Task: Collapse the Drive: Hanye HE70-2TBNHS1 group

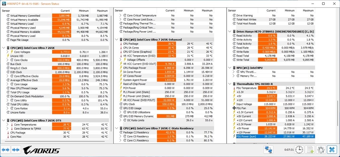Action: (230, 31)
